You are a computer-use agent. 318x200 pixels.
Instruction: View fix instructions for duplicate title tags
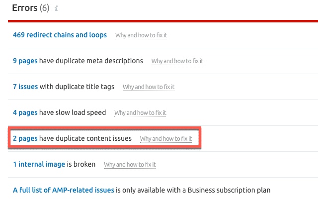149,87
